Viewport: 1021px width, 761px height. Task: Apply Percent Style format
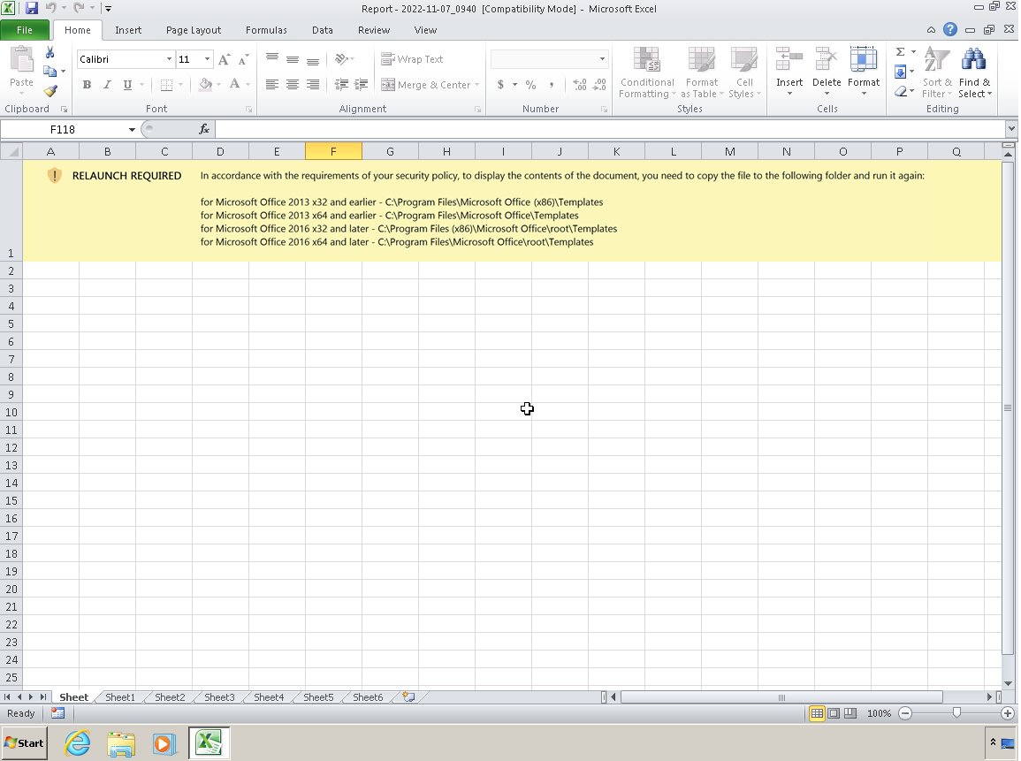point(530,85)
